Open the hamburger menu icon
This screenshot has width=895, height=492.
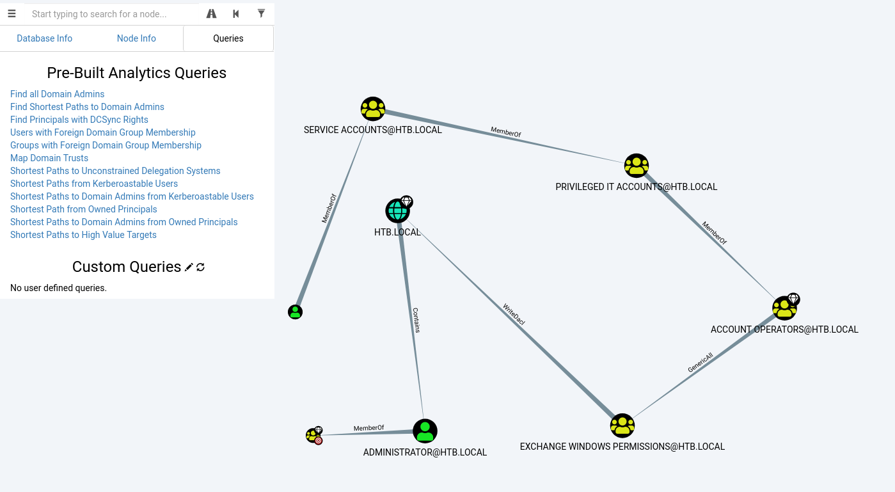[x=12, y=13]
